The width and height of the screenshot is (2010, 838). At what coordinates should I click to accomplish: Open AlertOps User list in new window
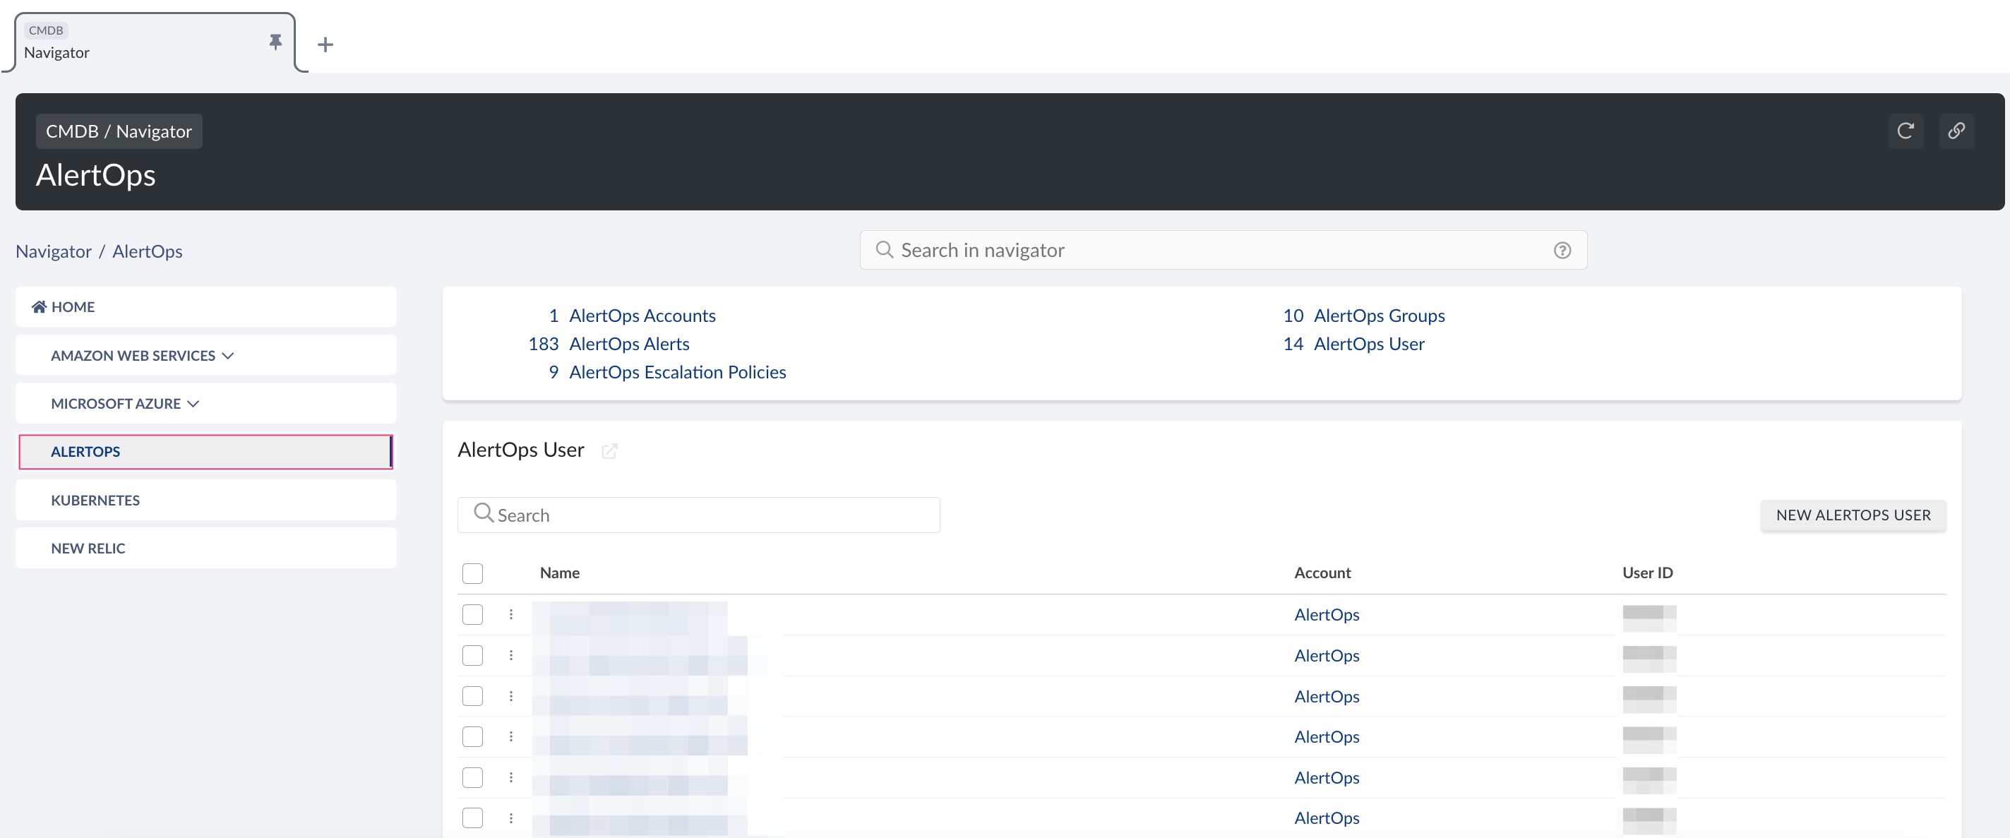point(609,451)
